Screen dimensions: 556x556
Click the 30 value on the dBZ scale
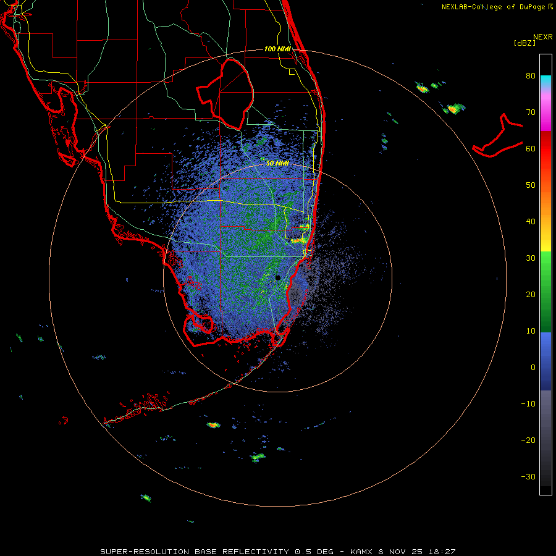[x=531, y=258]
